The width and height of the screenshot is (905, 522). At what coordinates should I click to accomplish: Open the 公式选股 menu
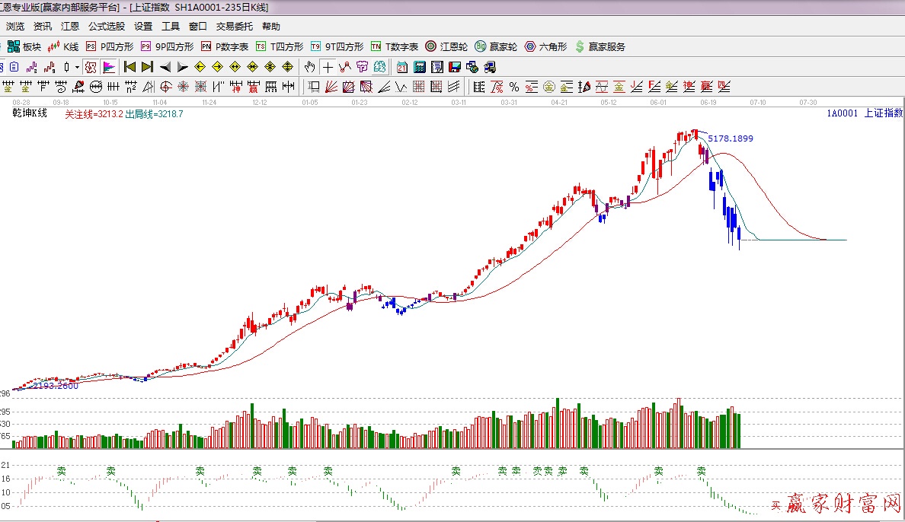[x=107, y=27]
